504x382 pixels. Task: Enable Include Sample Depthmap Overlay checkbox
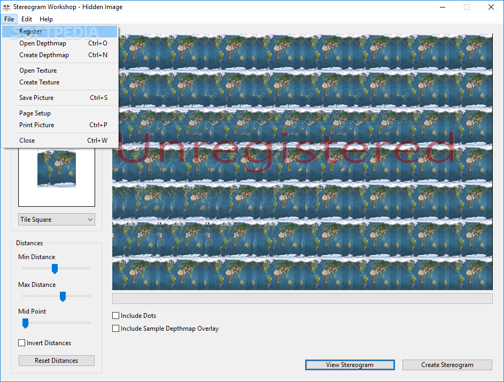tap(116, 329)
